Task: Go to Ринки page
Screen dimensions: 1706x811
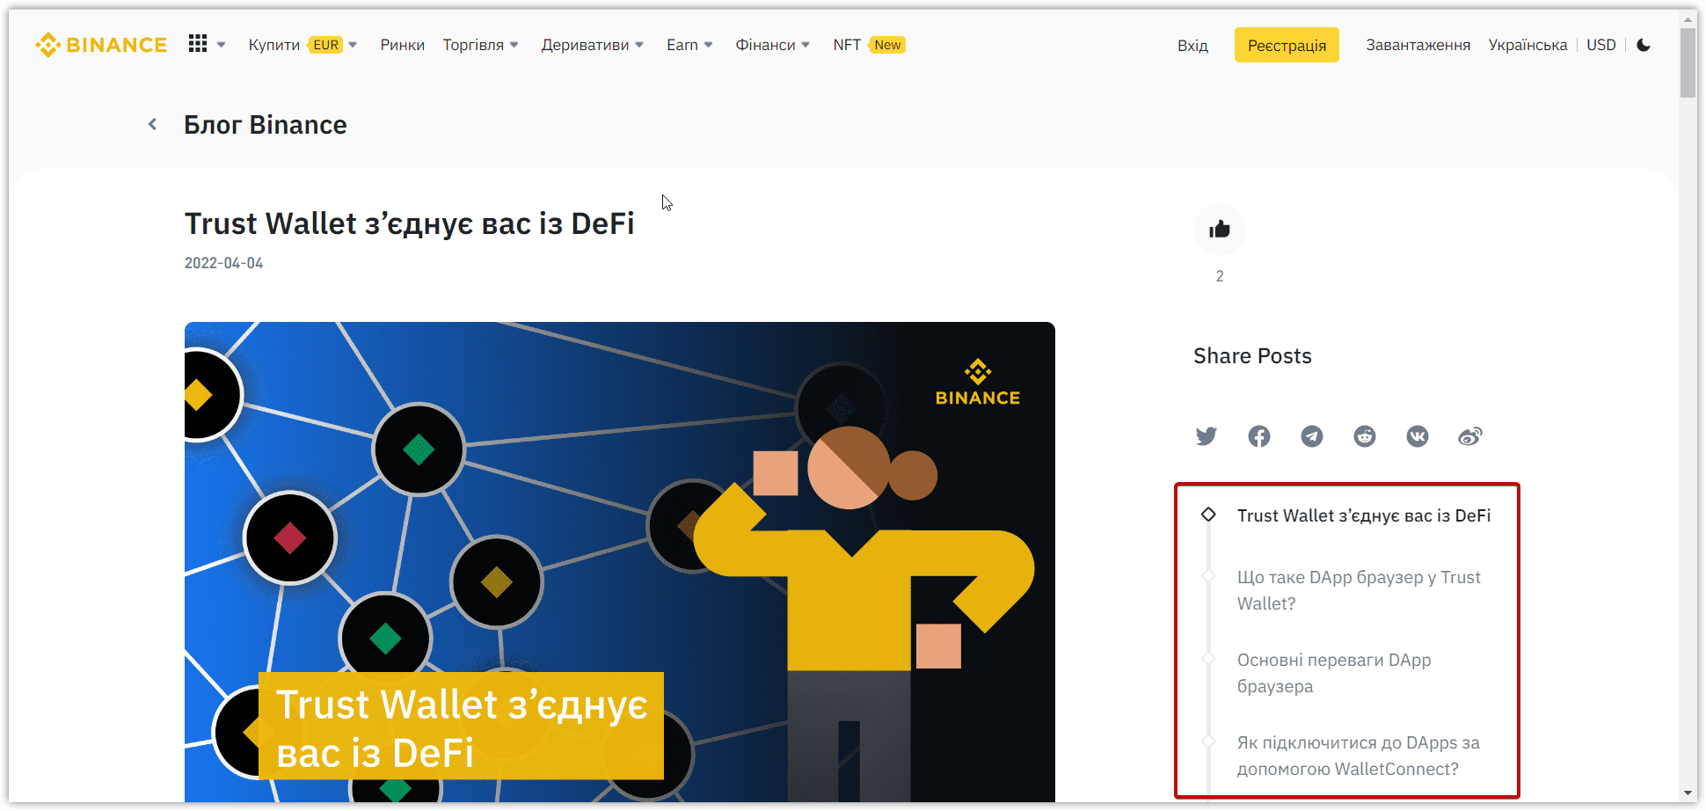Action: pyautogui.click(x=402, y=45)
